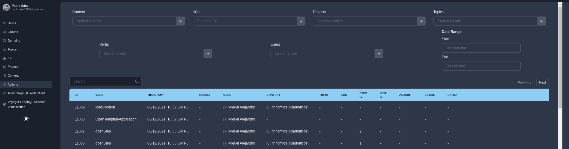Viewport: 569px width, 149px height.
Task: Click the loadContent verb cell
Action: (105, 107)
